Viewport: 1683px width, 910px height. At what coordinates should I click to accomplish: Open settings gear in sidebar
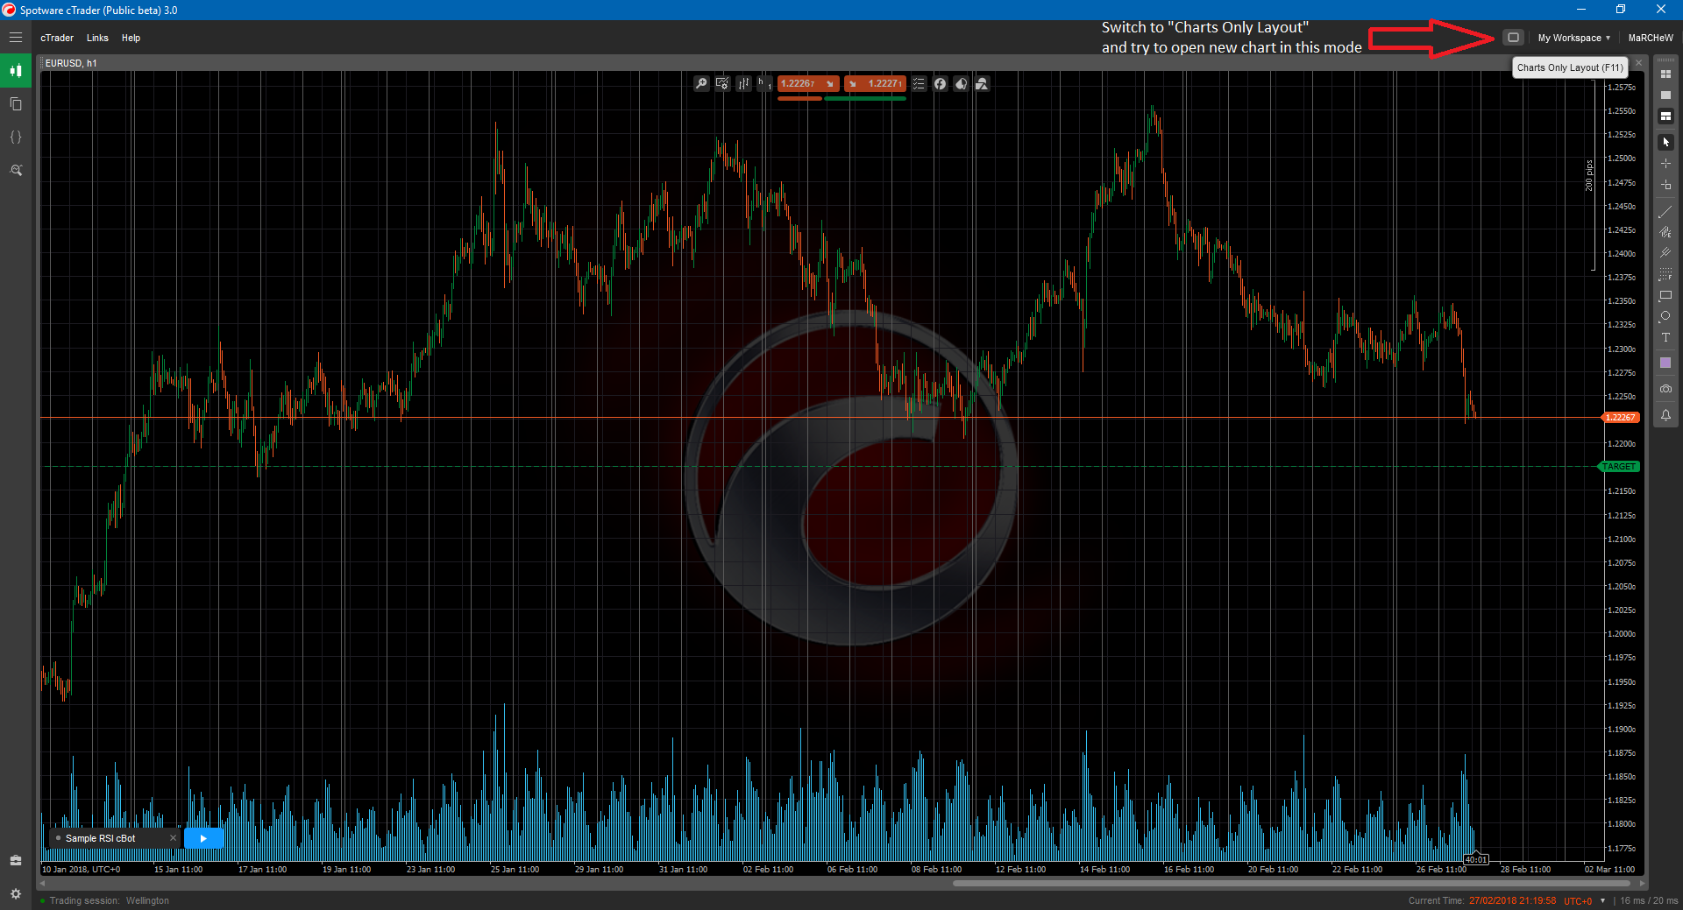coord(16,893)
